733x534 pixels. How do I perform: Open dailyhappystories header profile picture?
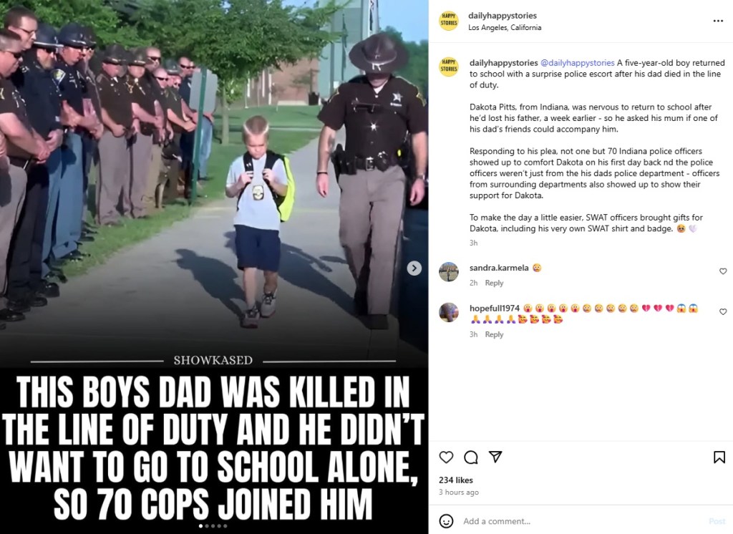click(448, 21)
